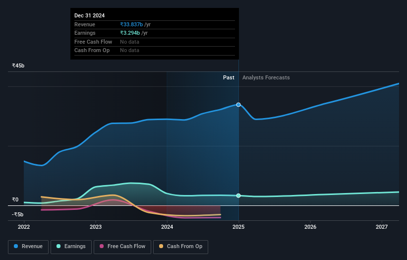Click the Free Cash Flow No data value
Image resolution: width=407 pixels, height=260 pixels.
point(129,42)
